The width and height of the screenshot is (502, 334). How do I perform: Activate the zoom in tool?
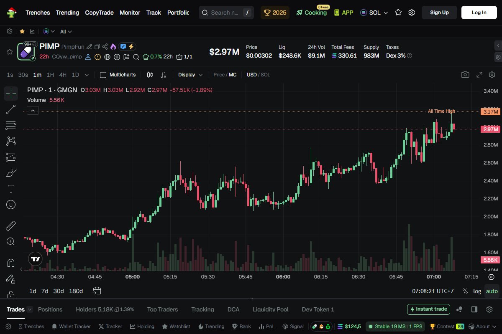click(x=11, y=241)
